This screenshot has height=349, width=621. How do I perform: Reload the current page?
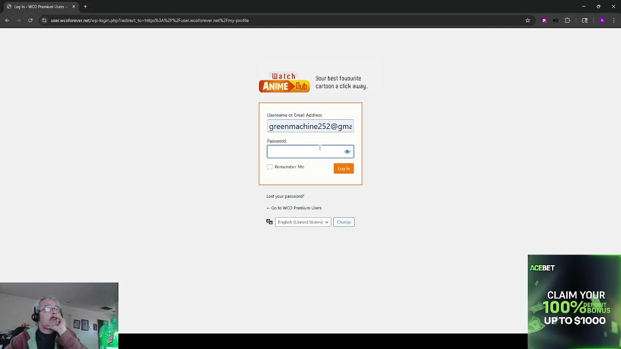[x=30, y=20]
